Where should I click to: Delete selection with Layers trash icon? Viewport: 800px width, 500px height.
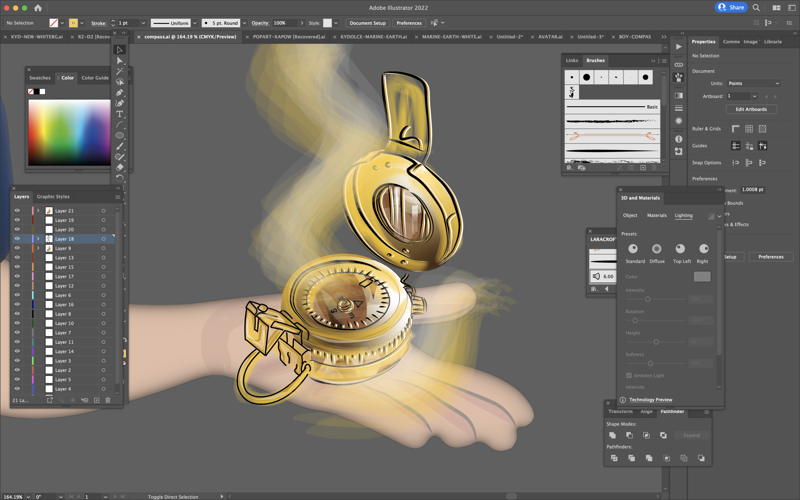point(108,400)
